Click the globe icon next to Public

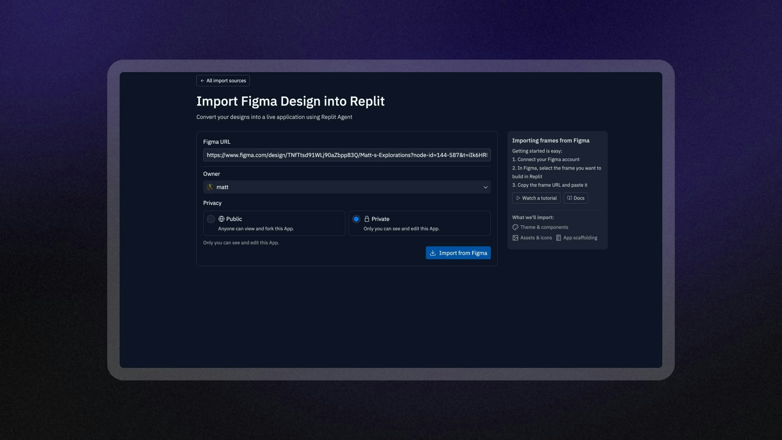tap(221, 219)
